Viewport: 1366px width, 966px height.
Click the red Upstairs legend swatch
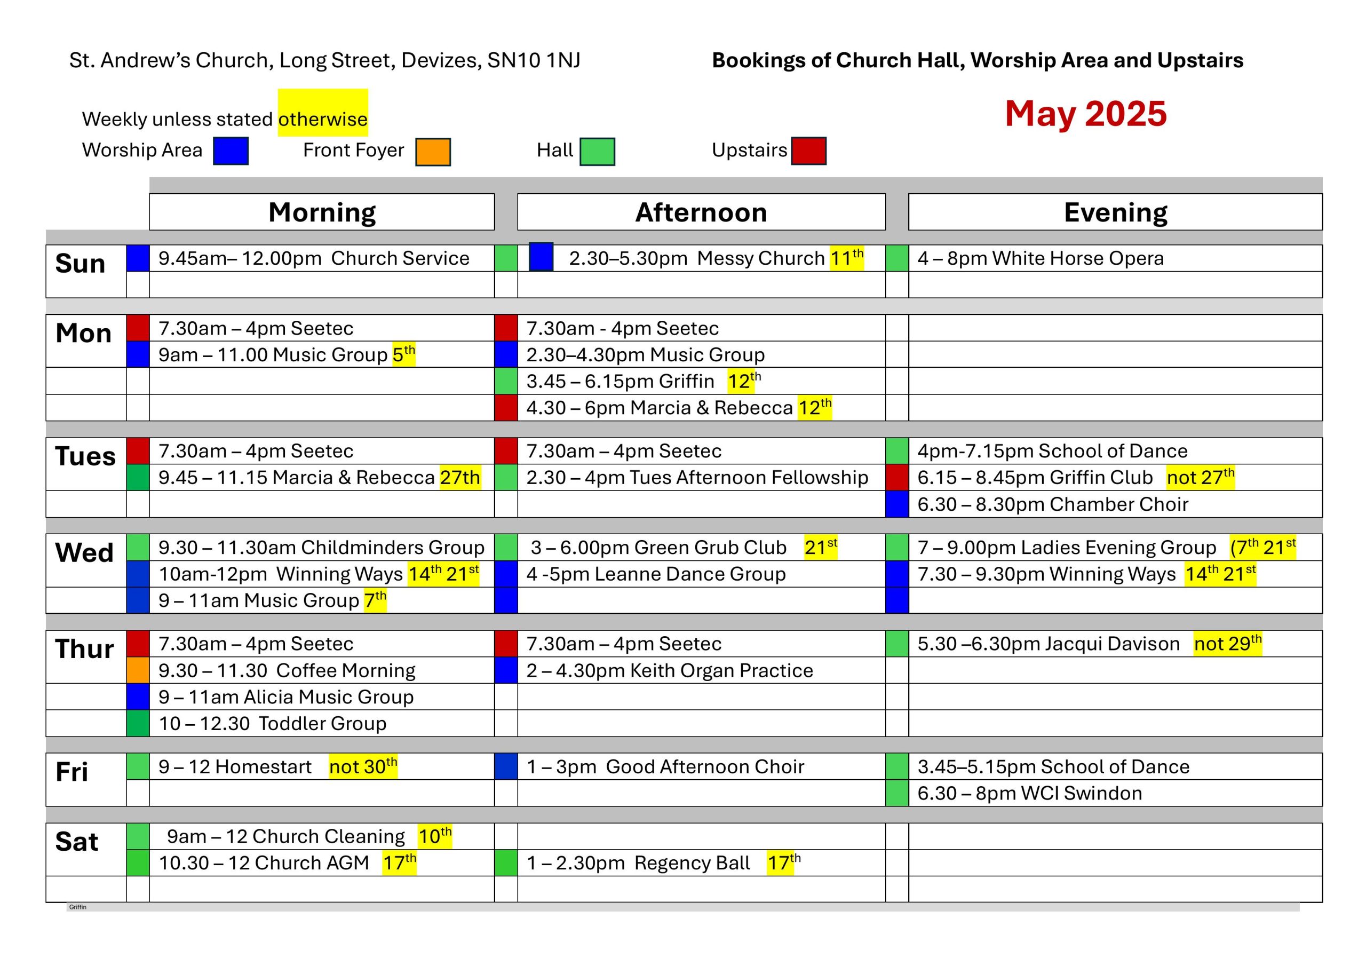[808, 151]
